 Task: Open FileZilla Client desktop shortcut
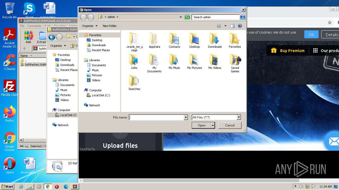pos(10,88)
